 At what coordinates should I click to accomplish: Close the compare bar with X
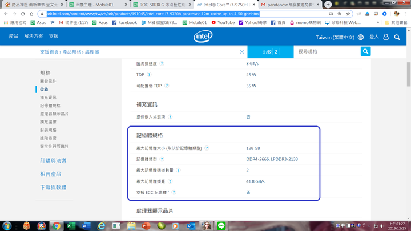click(242, 52)
